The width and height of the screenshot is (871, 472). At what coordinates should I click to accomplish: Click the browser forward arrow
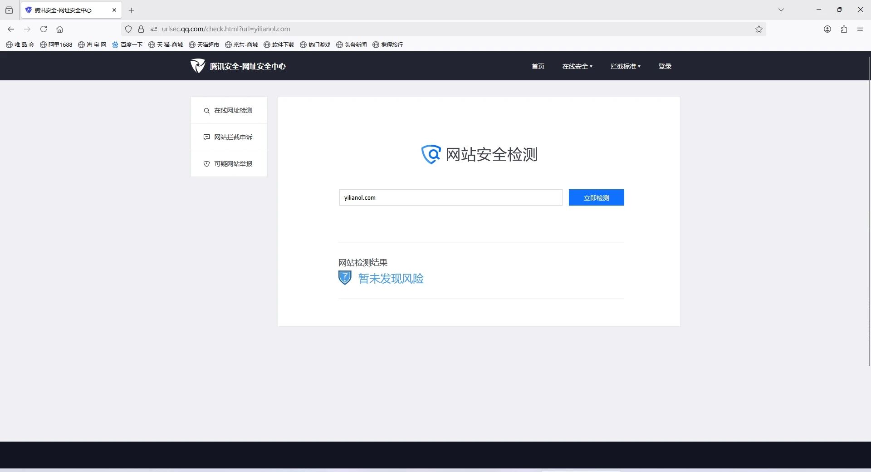(27, 29)
